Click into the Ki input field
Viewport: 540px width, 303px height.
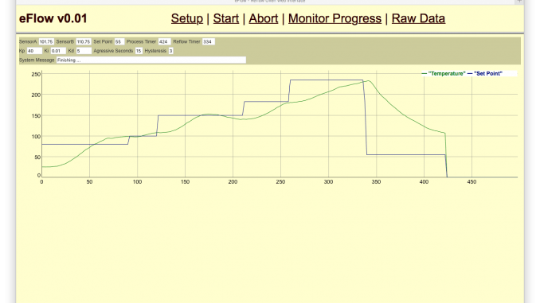coord(58,51)
